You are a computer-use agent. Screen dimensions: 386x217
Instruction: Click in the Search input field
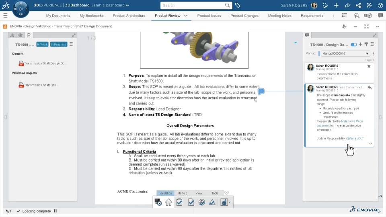[x=193, y=5]
